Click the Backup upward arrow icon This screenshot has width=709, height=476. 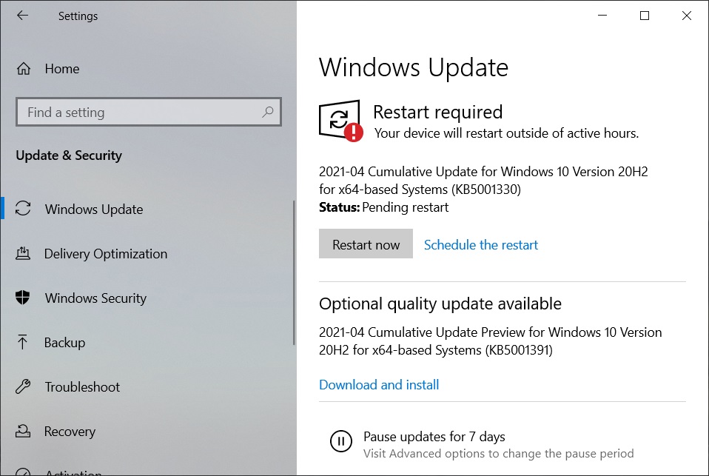[x=22, y=342]
